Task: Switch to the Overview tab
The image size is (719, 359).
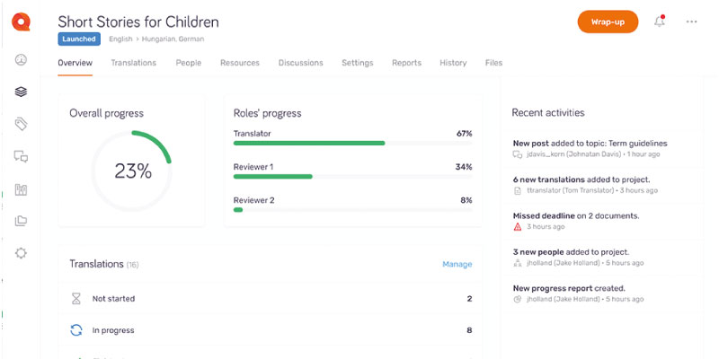Action: click(75, 63)
